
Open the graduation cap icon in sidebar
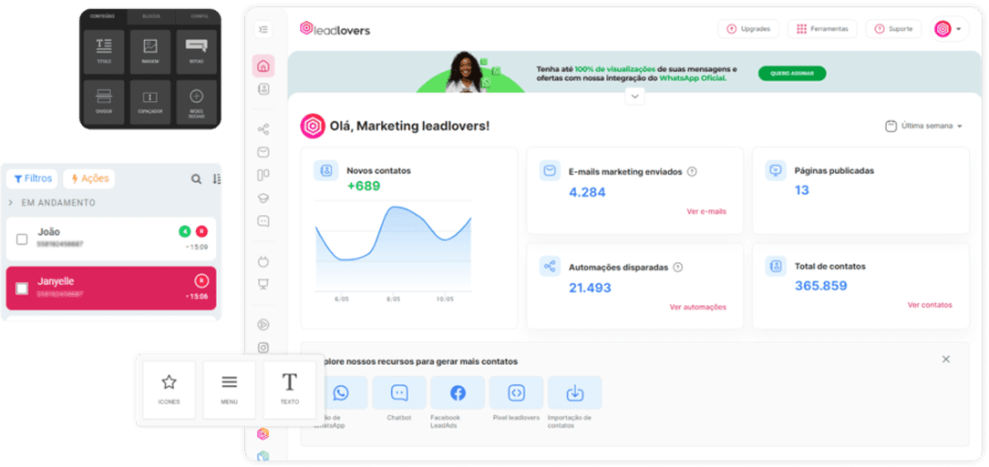263,198
